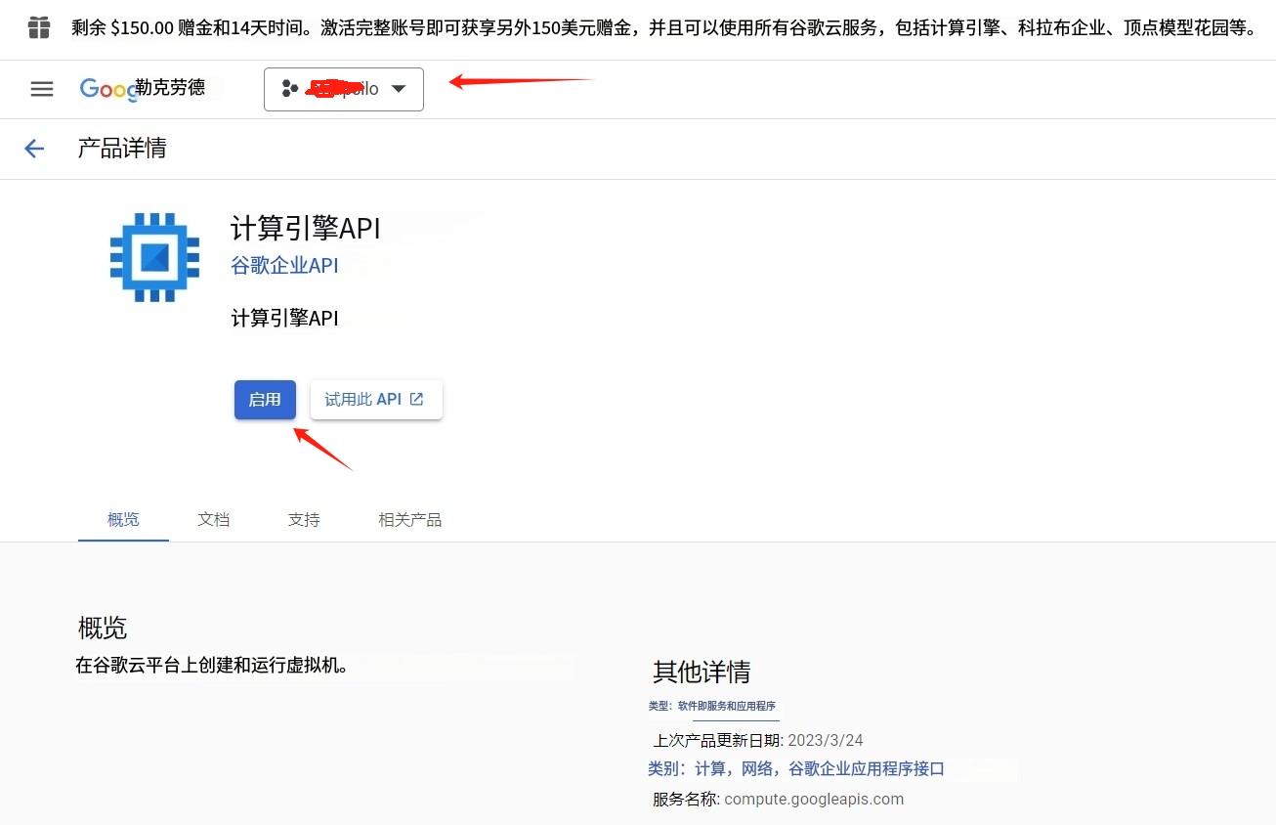The image size is (1276, 825).
Task: Enable the API with the blue 启用 button
Action: (265, 400)
